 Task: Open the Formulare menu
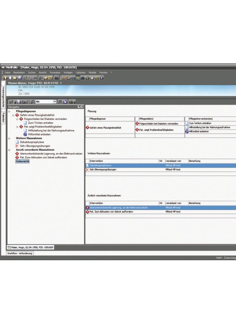(55, 73)
